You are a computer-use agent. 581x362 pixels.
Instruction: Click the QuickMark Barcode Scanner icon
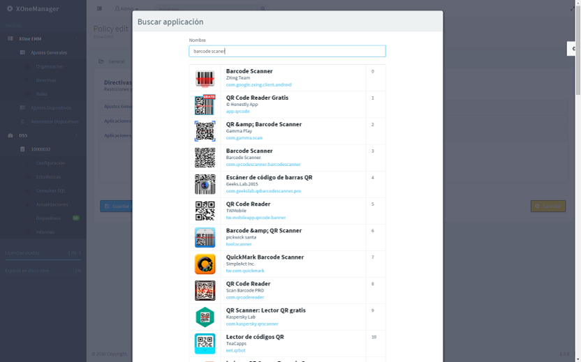point(205,264)
